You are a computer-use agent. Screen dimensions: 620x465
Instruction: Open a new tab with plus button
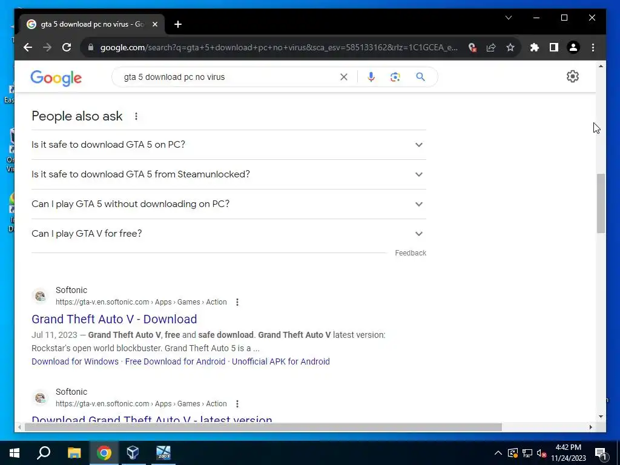point(178,24)
